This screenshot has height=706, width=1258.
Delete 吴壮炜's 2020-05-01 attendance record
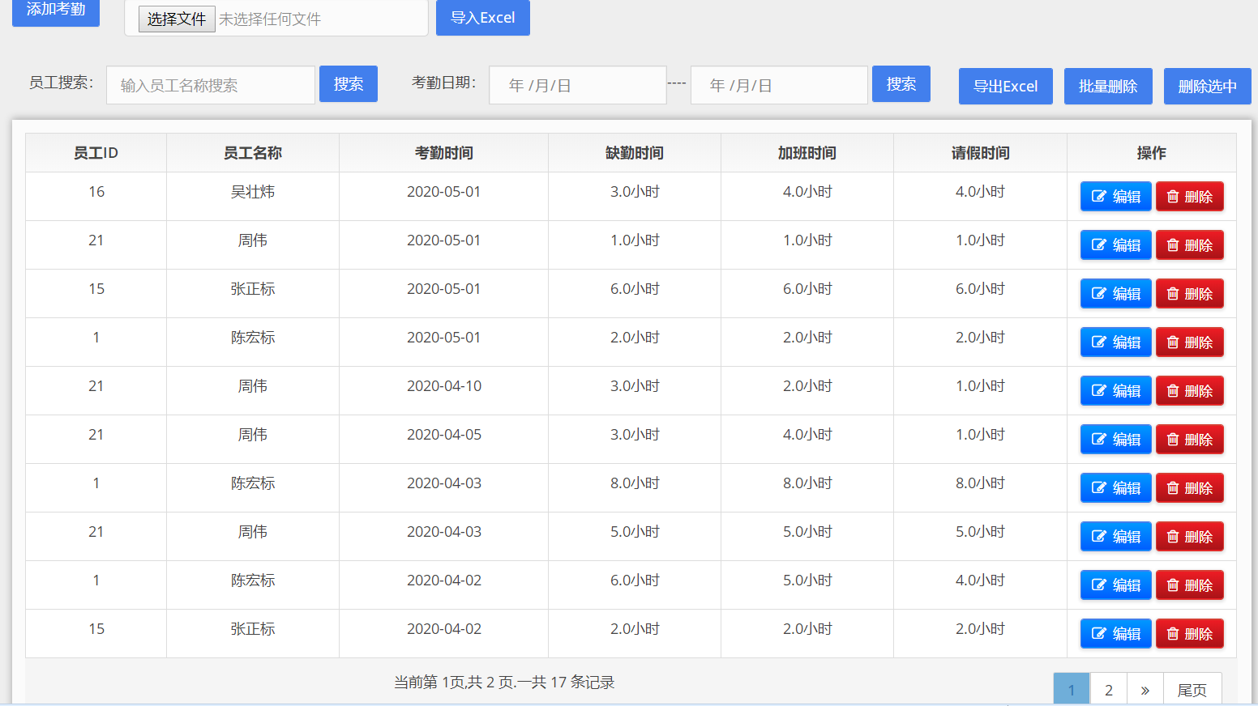pos(1189,196)
